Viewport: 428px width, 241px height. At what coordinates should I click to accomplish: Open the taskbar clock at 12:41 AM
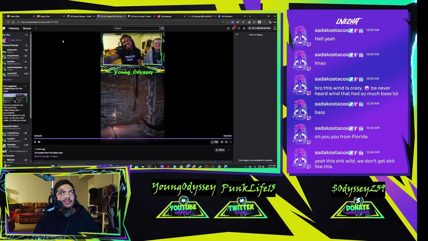(x=272, y=166)
